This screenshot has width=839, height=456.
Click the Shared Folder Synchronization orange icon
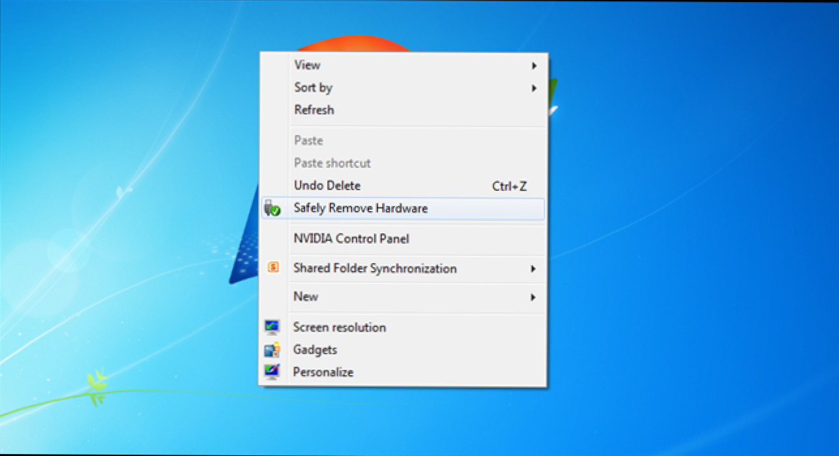pyautogui.click(x=273, y=267)
